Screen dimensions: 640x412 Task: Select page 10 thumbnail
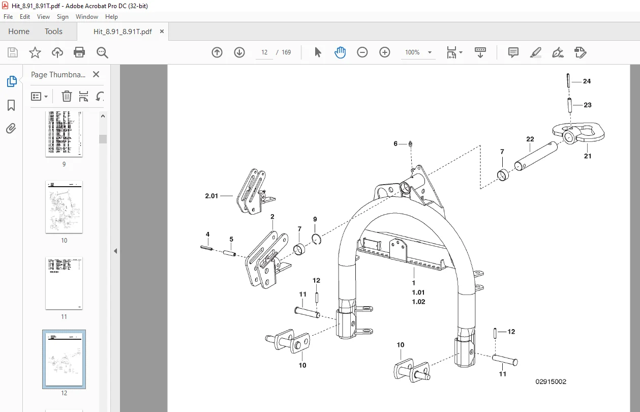pyautogui.click(x=64, y=207)
